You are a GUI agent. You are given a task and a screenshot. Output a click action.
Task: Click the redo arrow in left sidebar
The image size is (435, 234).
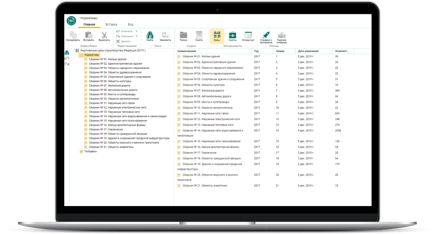tap(67, 64)
